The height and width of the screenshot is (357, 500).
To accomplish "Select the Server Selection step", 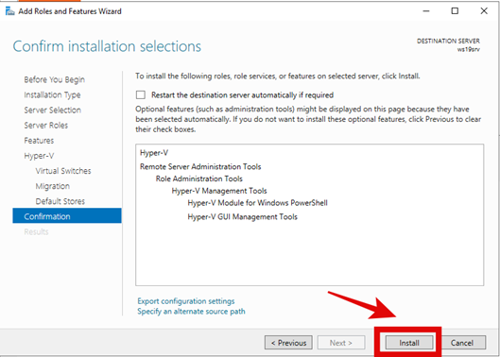I will point(53,110).
